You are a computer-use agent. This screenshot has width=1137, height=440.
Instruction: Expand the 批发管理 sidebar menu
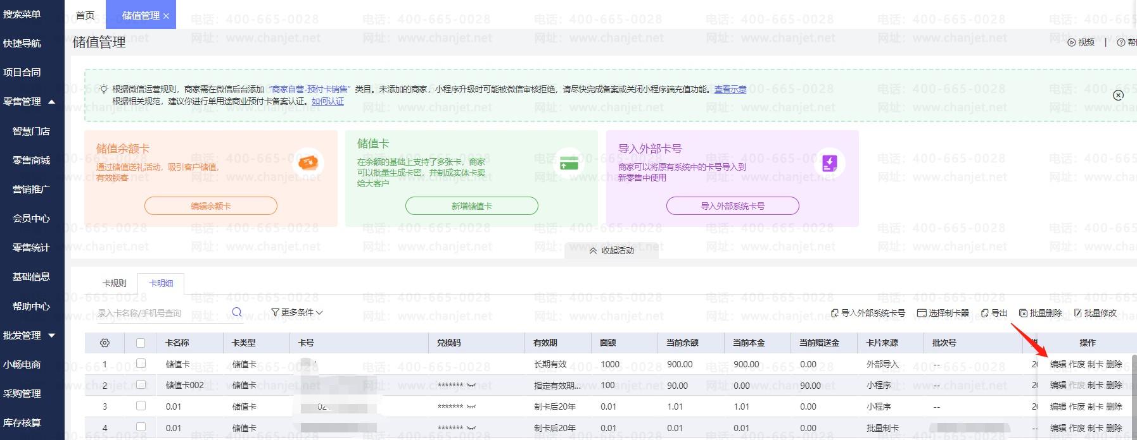point(51,336)
